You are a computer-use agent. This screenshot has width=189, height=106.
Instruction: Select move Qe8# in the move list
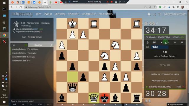click(x=160, y=47)
